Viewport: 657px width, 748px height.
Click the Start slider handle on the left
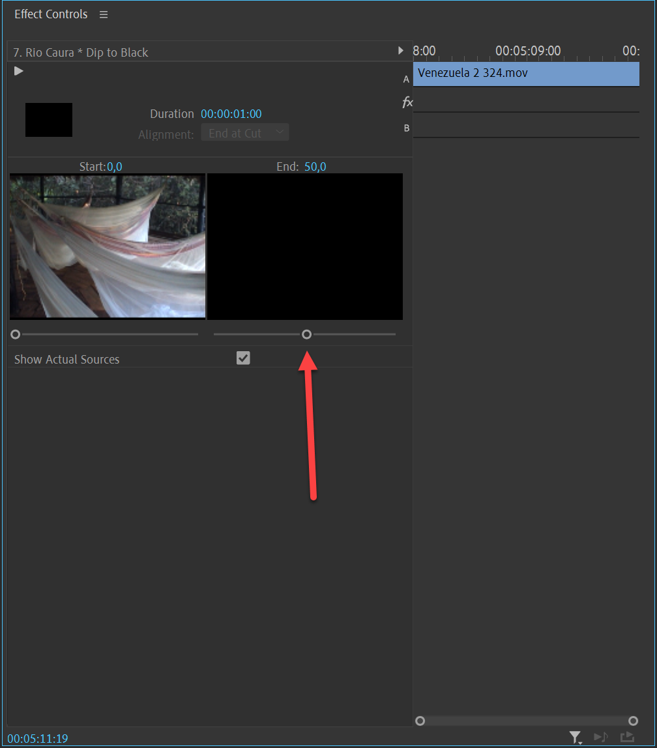click(15, 334)
